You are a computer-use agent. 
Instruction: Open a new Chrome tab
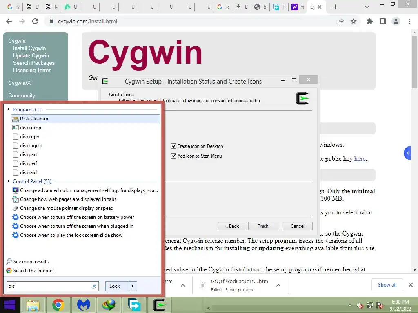click(x=335, y=7)
